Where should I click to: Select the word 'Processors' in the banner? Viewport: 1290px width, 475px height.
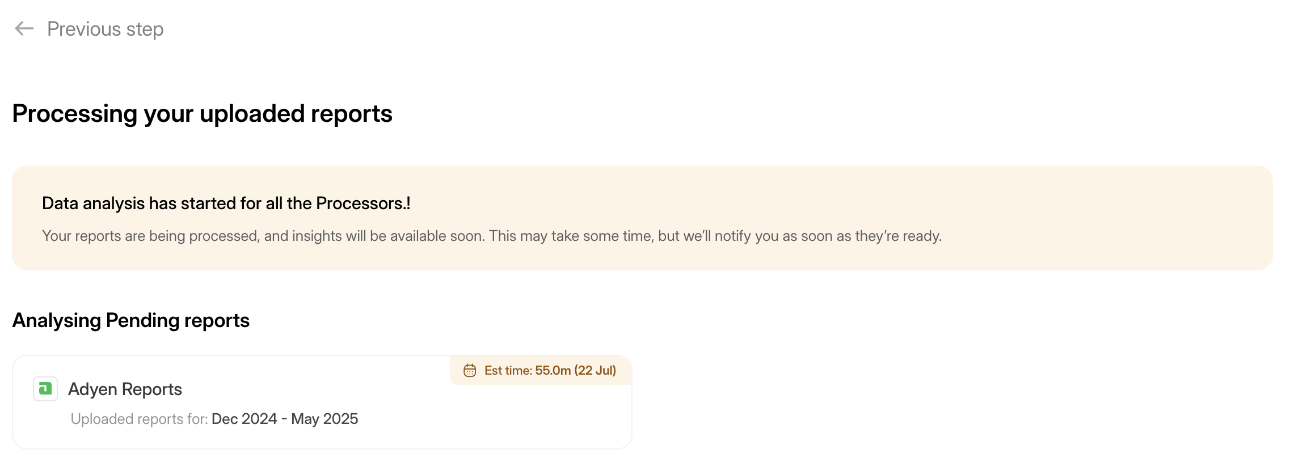pos(359,203)
